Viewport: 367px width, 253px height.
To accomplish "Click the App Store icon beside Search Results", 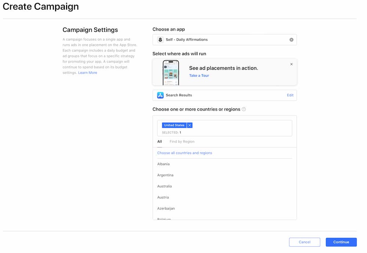I will tap(160, 95).
